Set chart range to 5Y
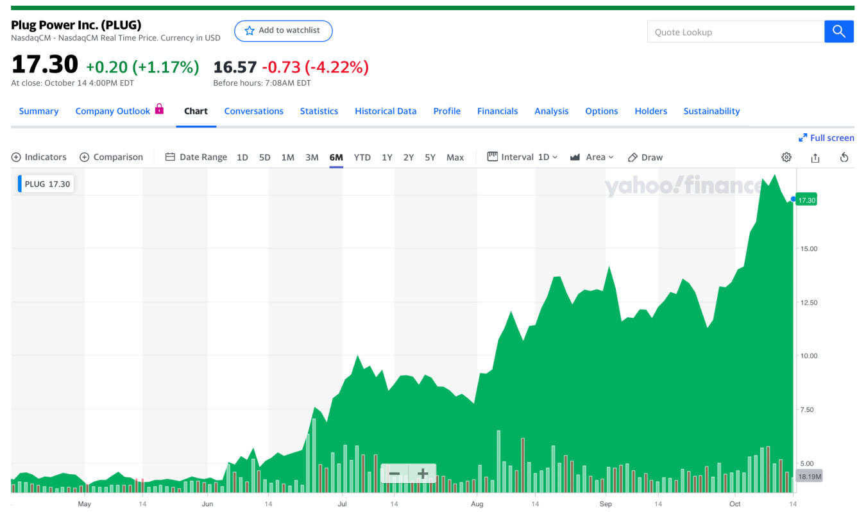The image size is (866, 512). 430,157
